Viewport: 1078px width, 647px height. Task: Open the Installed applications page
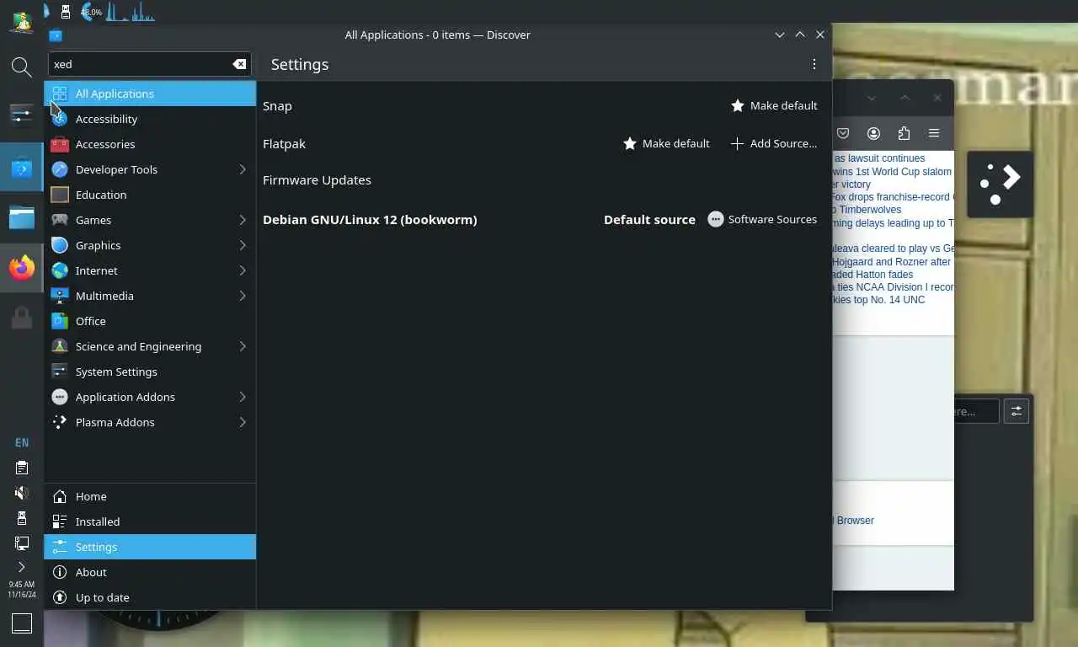[150, 521]
